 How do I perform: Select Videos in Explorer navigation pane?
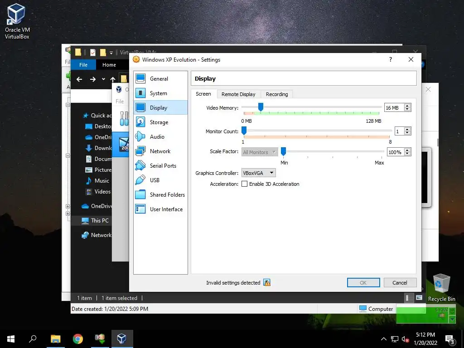(x=98, y=192)
